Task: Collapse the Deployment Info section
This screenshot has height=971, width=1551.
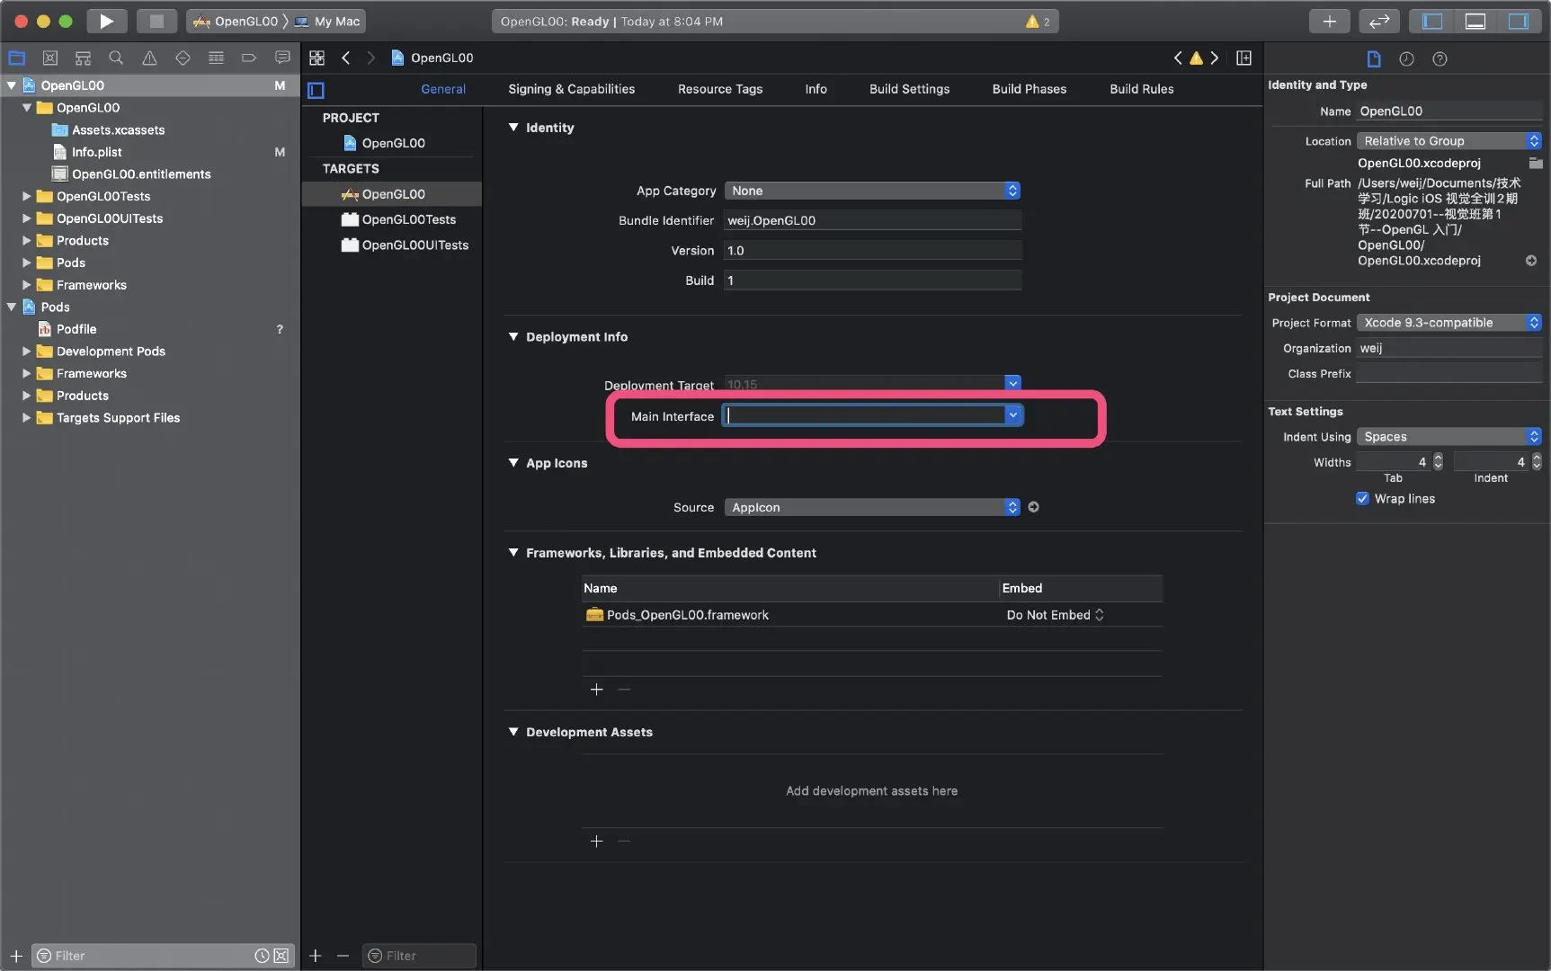Action: pos(513,337)
